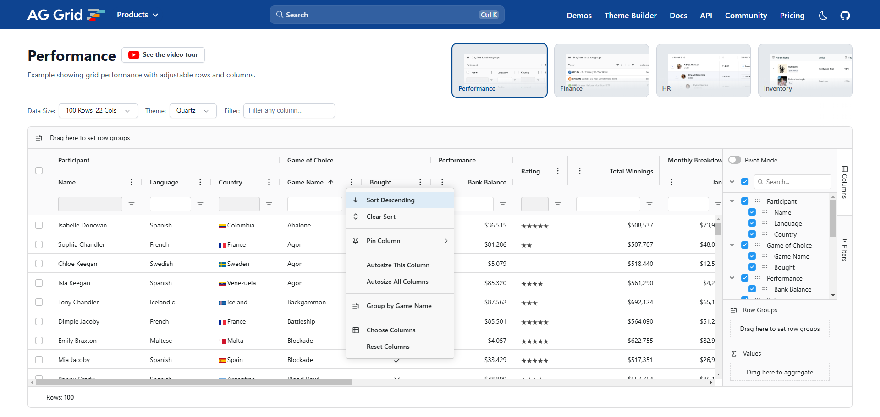Select the Isabelle Donovan row checkbox

point(39,225)
